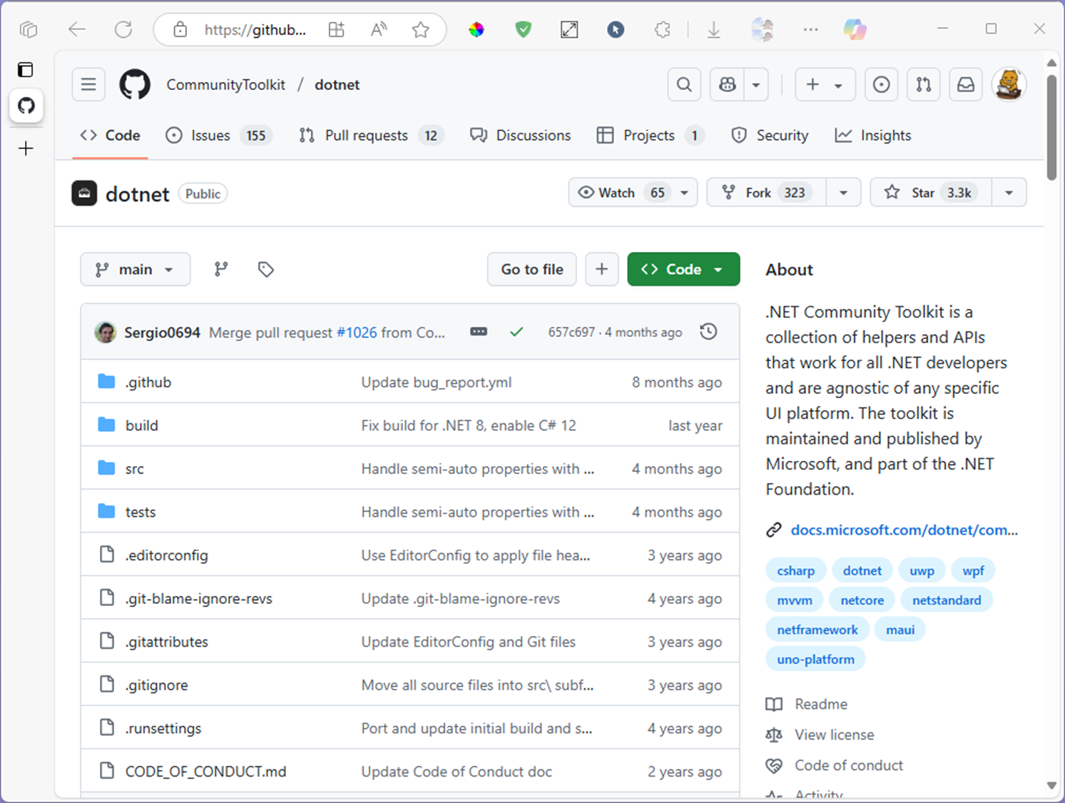1065x803 pixels.
Task: Refresh the browser page
Action: (123, 29)
